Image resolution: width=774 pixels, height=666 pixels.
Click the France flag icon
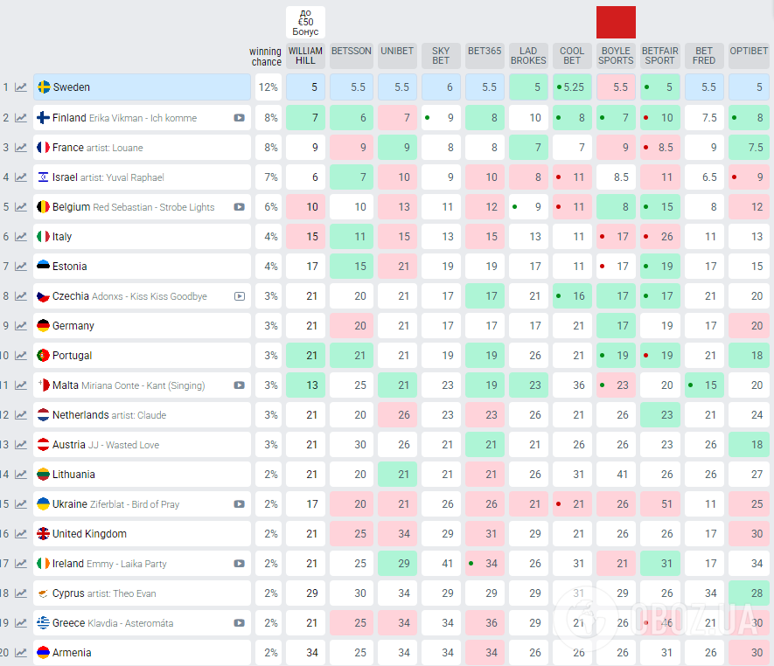43,148
